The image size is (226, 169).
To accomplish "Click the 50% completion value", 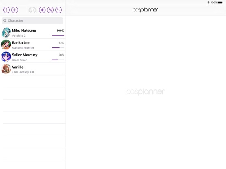I will (x=61, y=55).
